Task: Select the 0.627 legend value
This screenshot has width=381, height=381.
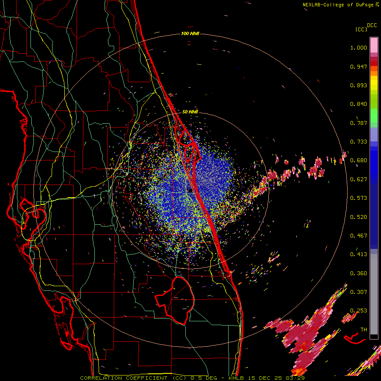Action: tap(359, 179)
